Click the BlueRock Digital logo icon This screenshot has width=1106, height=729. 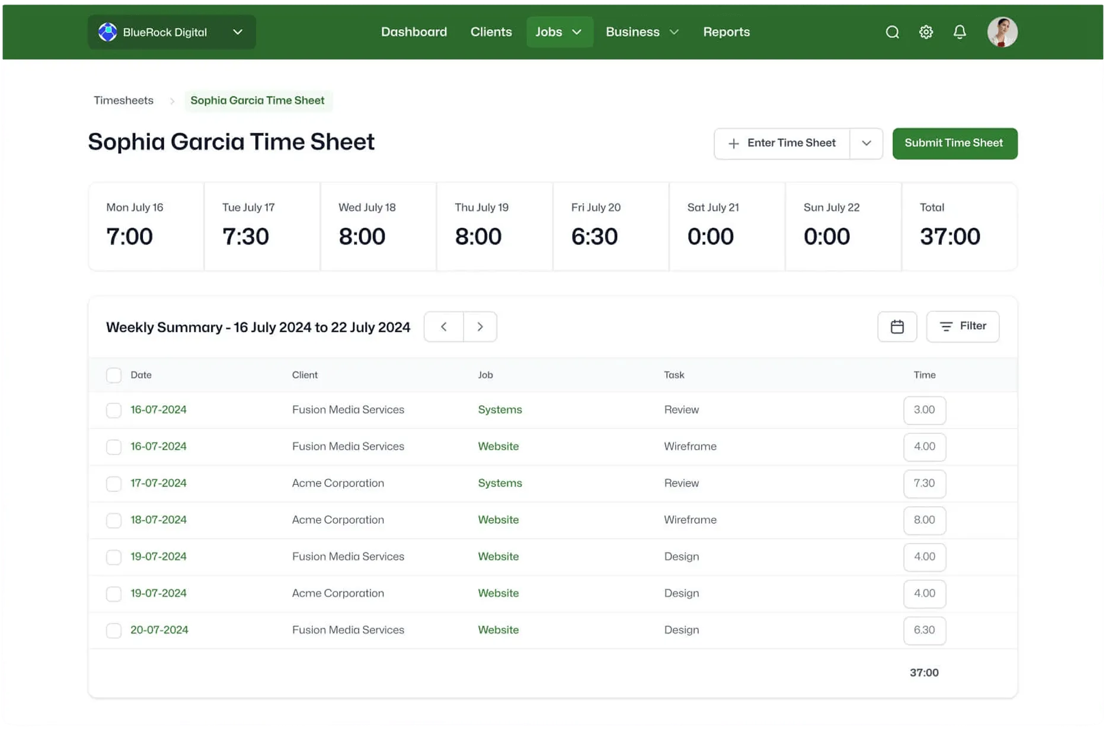coord(107,32)
